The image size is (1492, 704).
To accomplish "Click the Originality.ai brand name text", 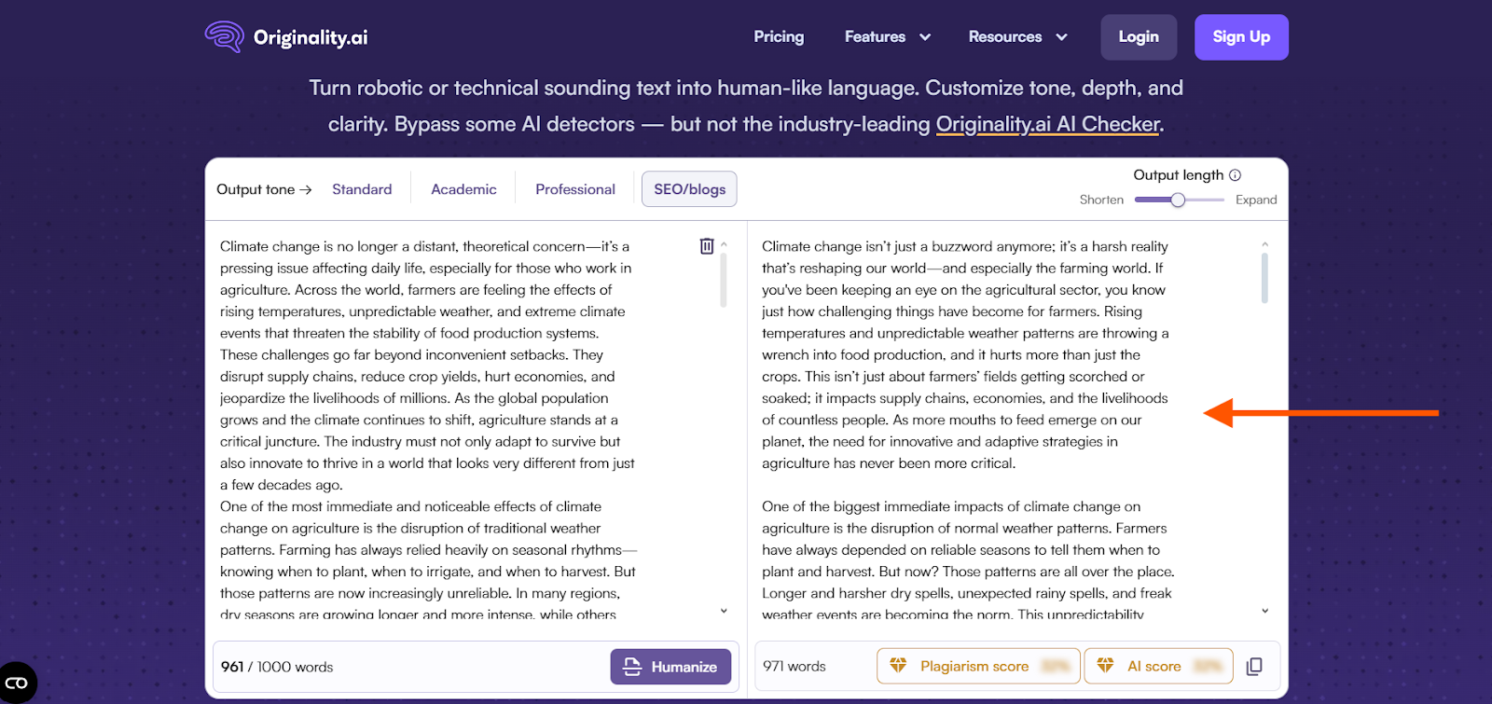I will [x=311, y=37].
